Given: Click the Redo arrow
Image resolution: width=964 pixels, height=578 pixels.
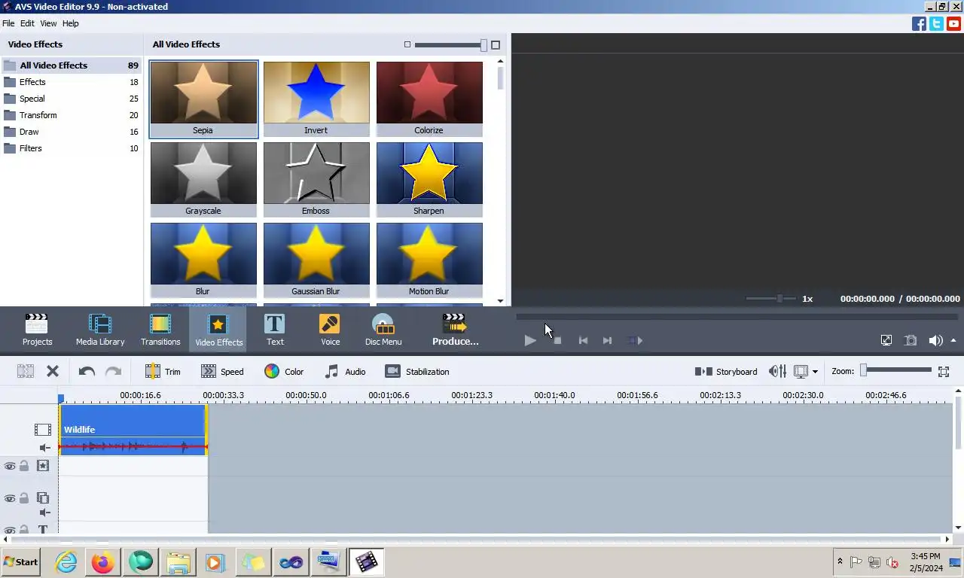Looking at the screenshot, I should (113, 371).
